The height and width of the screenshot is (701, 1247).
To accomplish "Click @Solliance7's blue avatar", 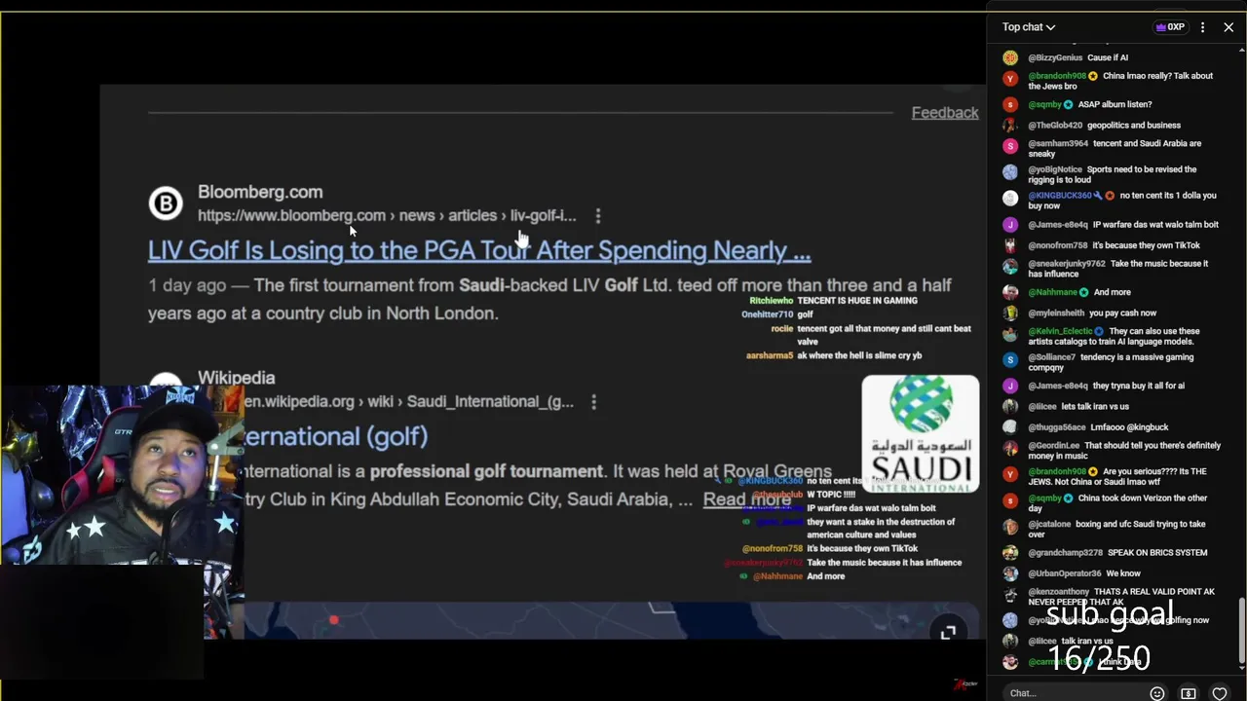I will click(x=1010, y=360).
